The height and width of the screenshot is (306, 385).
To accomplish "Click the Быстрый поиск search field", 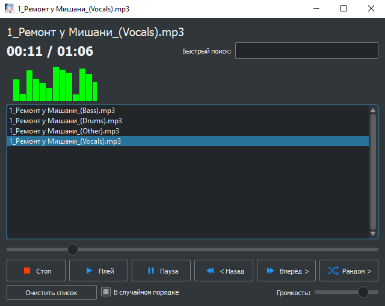I will (306, 50).
